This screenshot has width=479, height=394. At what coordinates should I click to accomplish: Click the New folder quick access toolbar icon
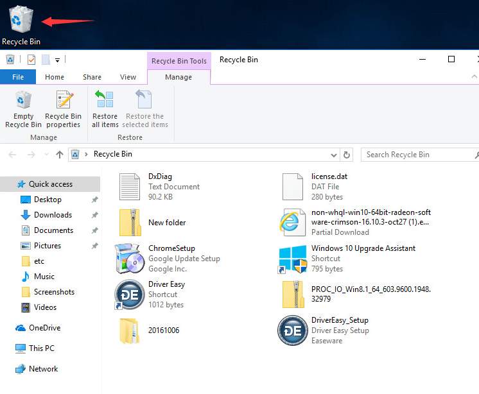pyautogui.click(x=46, y=60)
